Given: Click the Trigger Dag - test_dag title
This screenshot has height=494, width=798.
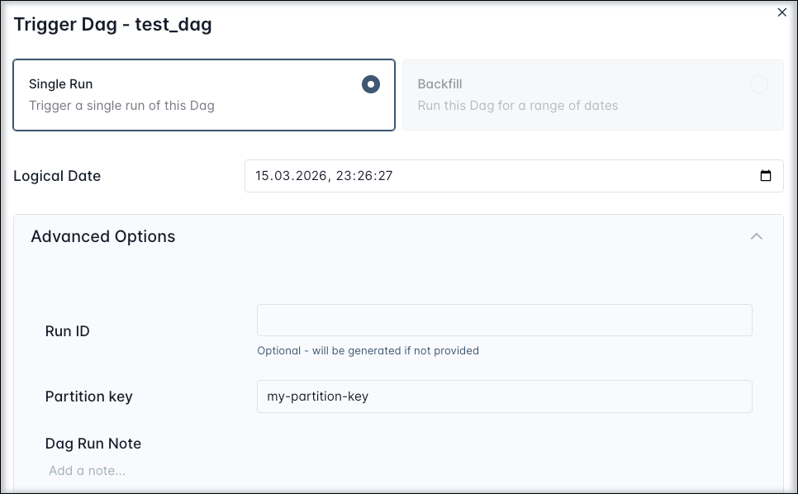Looking at the screenshot, I should [x=112, y=24].
